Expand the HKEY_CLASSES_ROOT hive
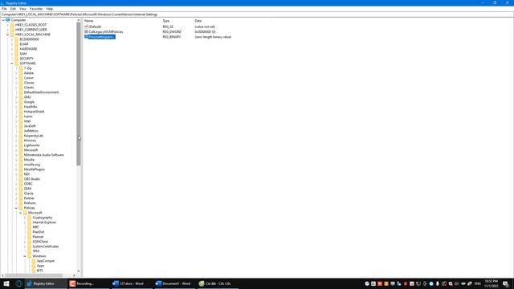This screenshot has width=514, height=289. (8, 25)
